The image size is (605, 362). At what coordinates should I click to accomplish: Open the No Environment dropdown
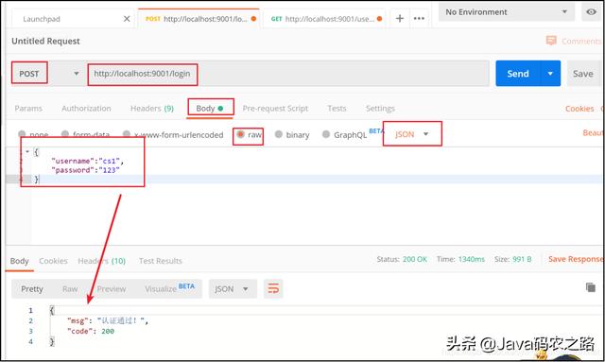click(507, 12)
